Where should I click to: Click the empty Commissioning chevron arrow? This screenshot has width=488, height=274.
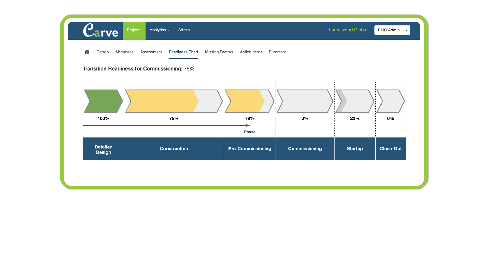pos(305,101)
